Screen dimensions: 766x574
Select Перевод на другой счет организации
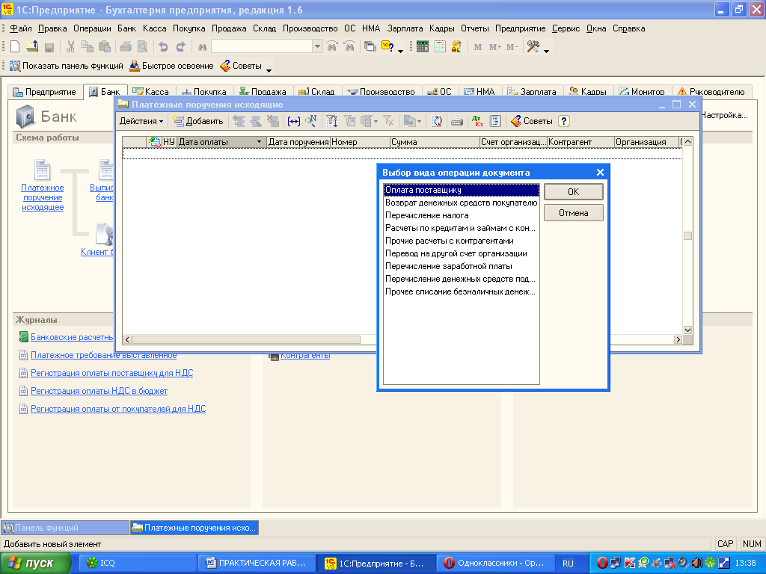pyautogui.click(x=461, y=253)
